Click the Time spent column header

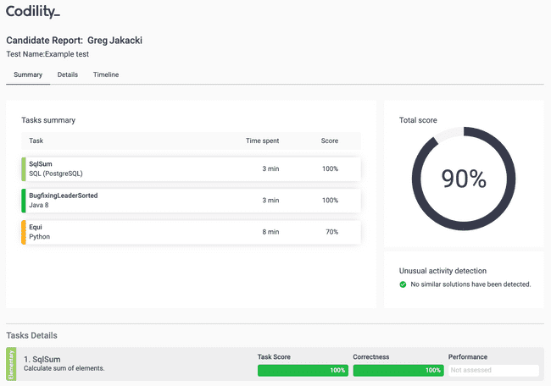(262, 141)
